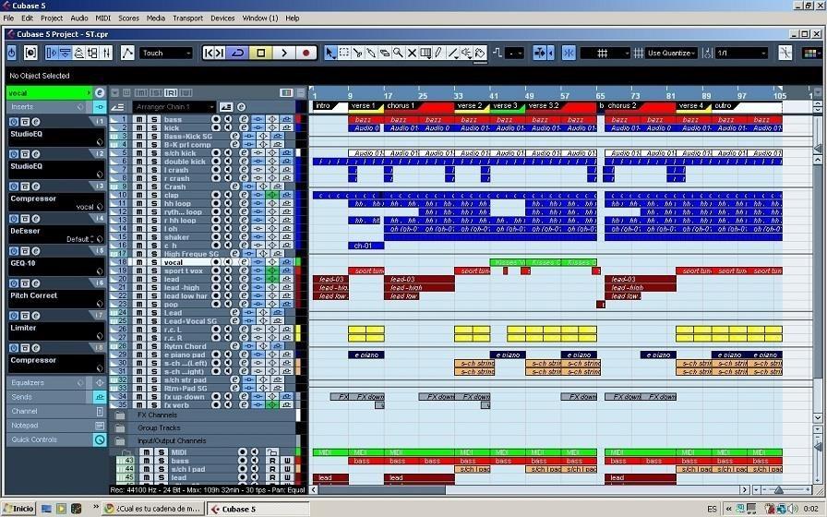Click the Record button
Viewport: 827px width, 517px height.
pyautogui.click(x=306, y=53)
